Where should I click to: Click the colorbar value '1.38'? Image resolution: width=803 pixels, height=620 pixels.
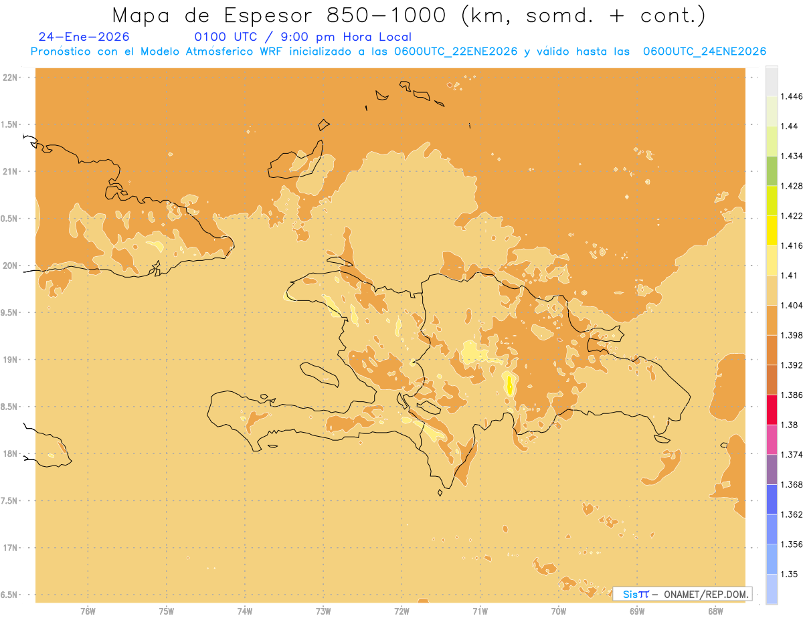click(790, 425)
